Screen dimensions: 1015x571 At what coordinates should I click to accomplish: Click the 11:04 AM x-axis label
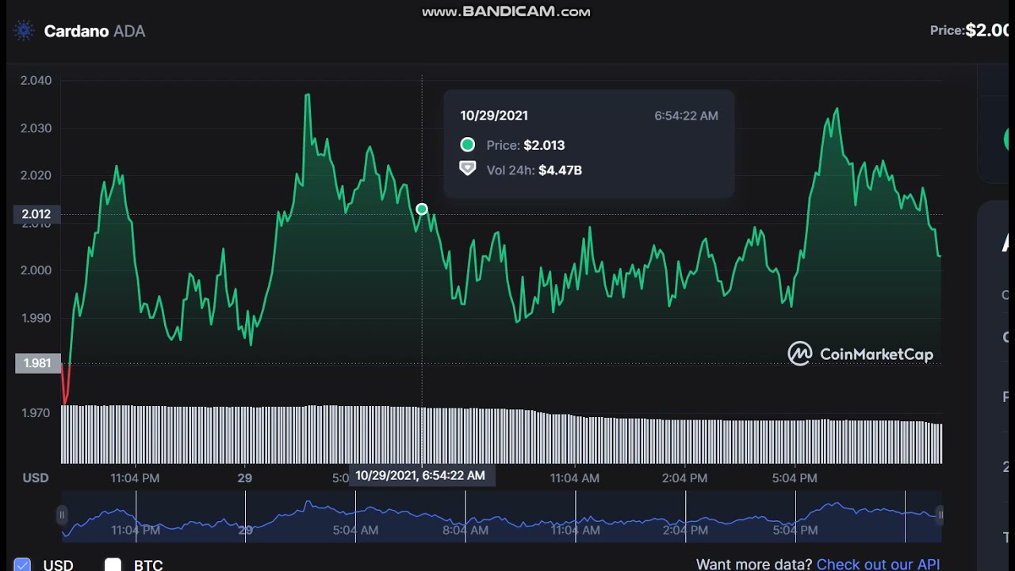pos(575,478)
